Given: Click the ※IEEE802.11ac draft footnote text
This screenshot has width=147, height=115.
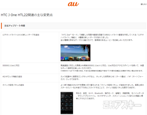Looking at the screenshot, I should 102,71.
